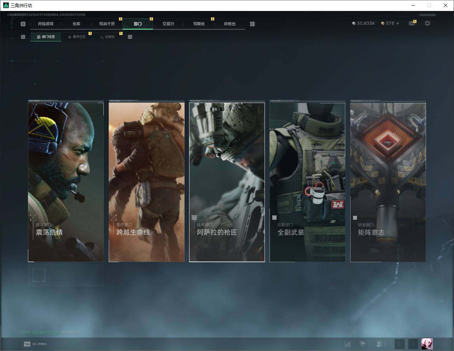Switch to the 改枪台 tab
454x351 pixels.
tap(229, 24)
